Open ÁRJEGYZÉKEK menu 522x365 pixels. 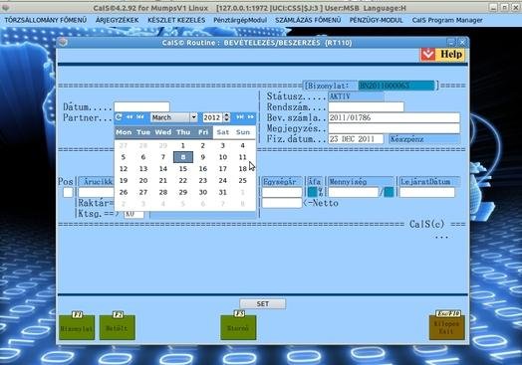coord(118,20)
